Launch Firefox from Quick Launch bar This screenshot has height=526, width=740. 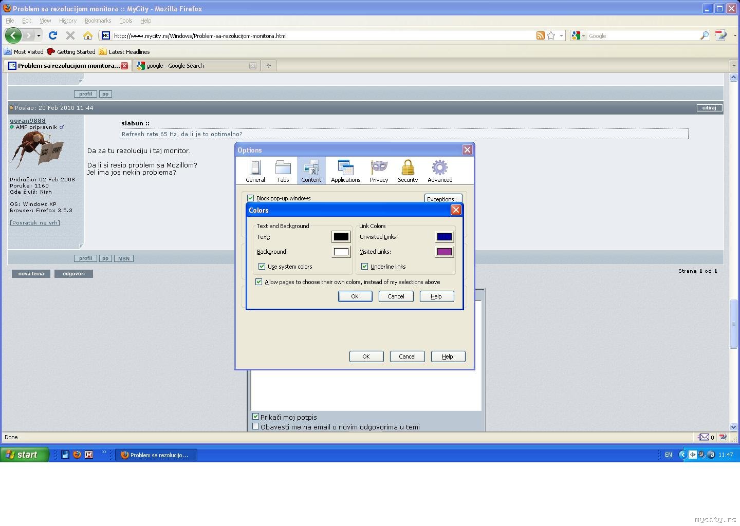tap(77, 455)
